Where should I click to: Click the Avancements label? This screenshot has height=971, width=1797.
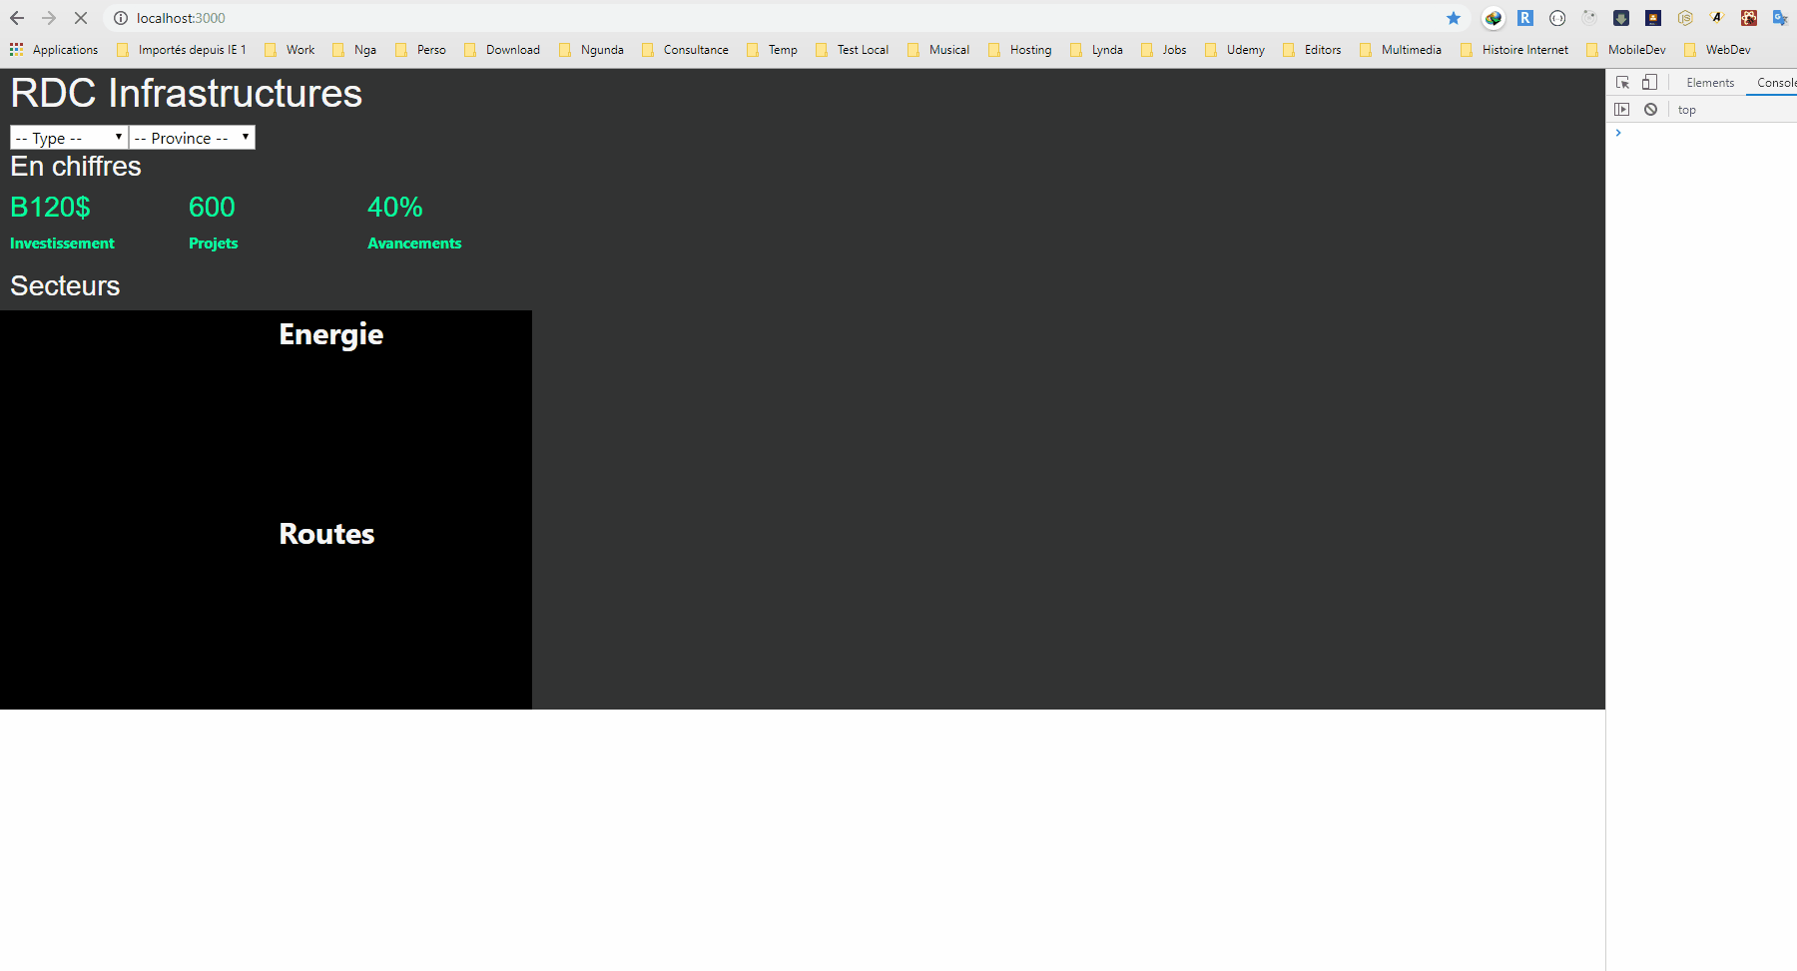[x=414, y=243]
